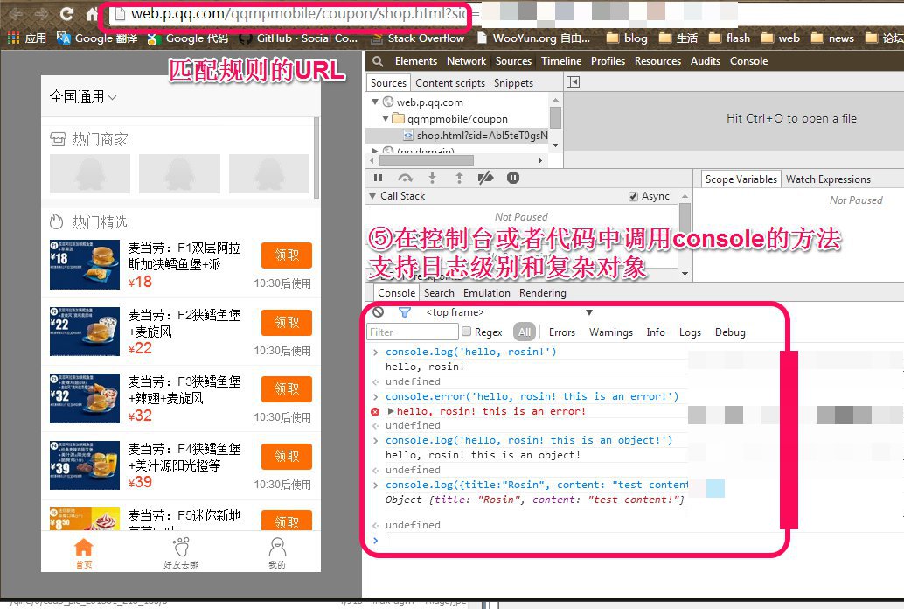The height and width of the screenshot is (609, 904).
Task: Open the flash bookmarks folder
Action: (729, 38)
